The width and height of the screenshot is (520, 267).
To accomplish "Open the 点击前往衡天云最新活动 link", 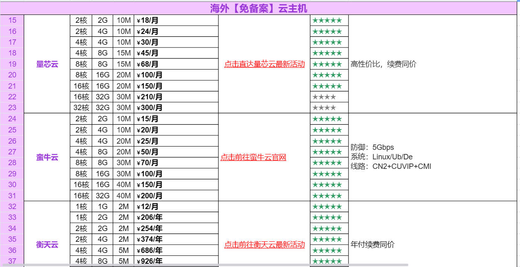I will pos(264,245).
